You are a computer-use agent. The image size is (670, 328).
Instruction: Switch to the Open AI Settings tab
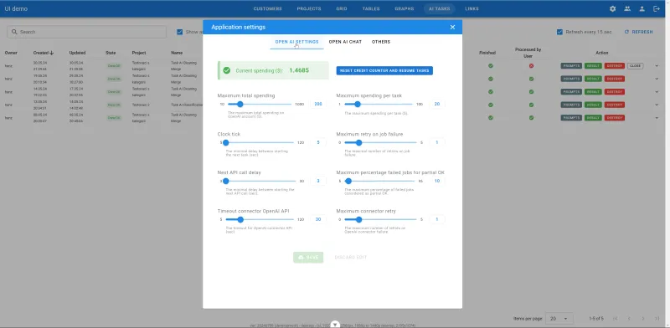[296, 42]
